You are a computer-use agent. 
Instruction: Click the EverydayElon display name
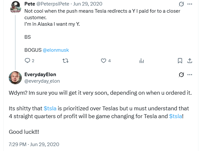coord(42,75)
